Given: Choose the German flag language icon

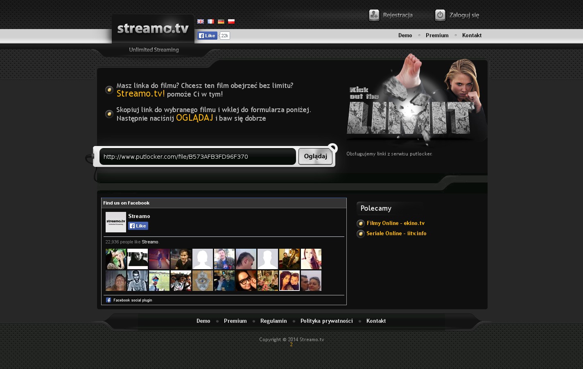Looking at the screenshot, I should coord(221,21).
